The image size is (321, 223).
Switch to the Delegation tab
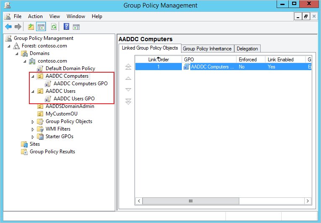point(247,49)
